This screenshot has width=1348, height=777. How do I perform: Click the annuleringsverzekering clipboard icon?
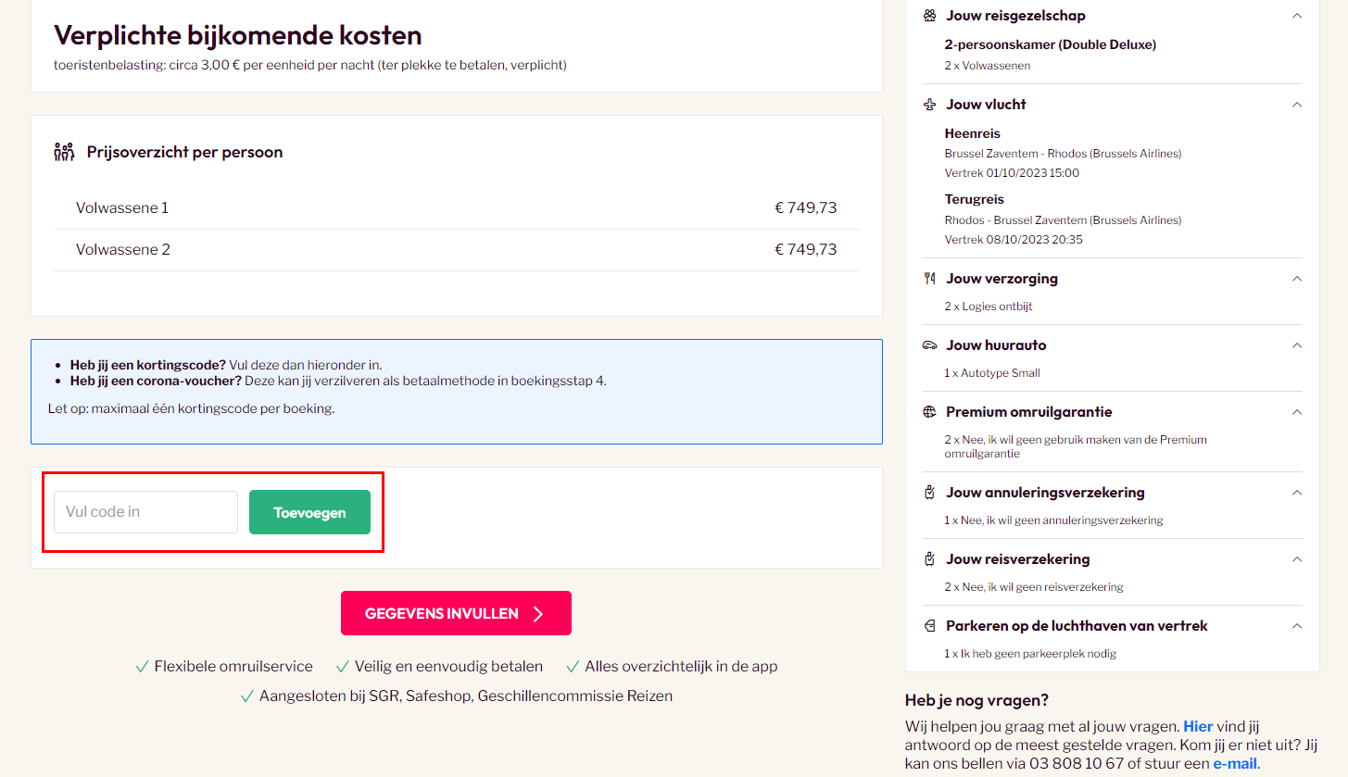(x=930, y=493)
